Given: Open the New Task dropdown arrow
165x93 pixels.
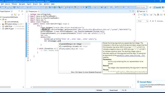Looking at the screenshot, I should [141, 15].
